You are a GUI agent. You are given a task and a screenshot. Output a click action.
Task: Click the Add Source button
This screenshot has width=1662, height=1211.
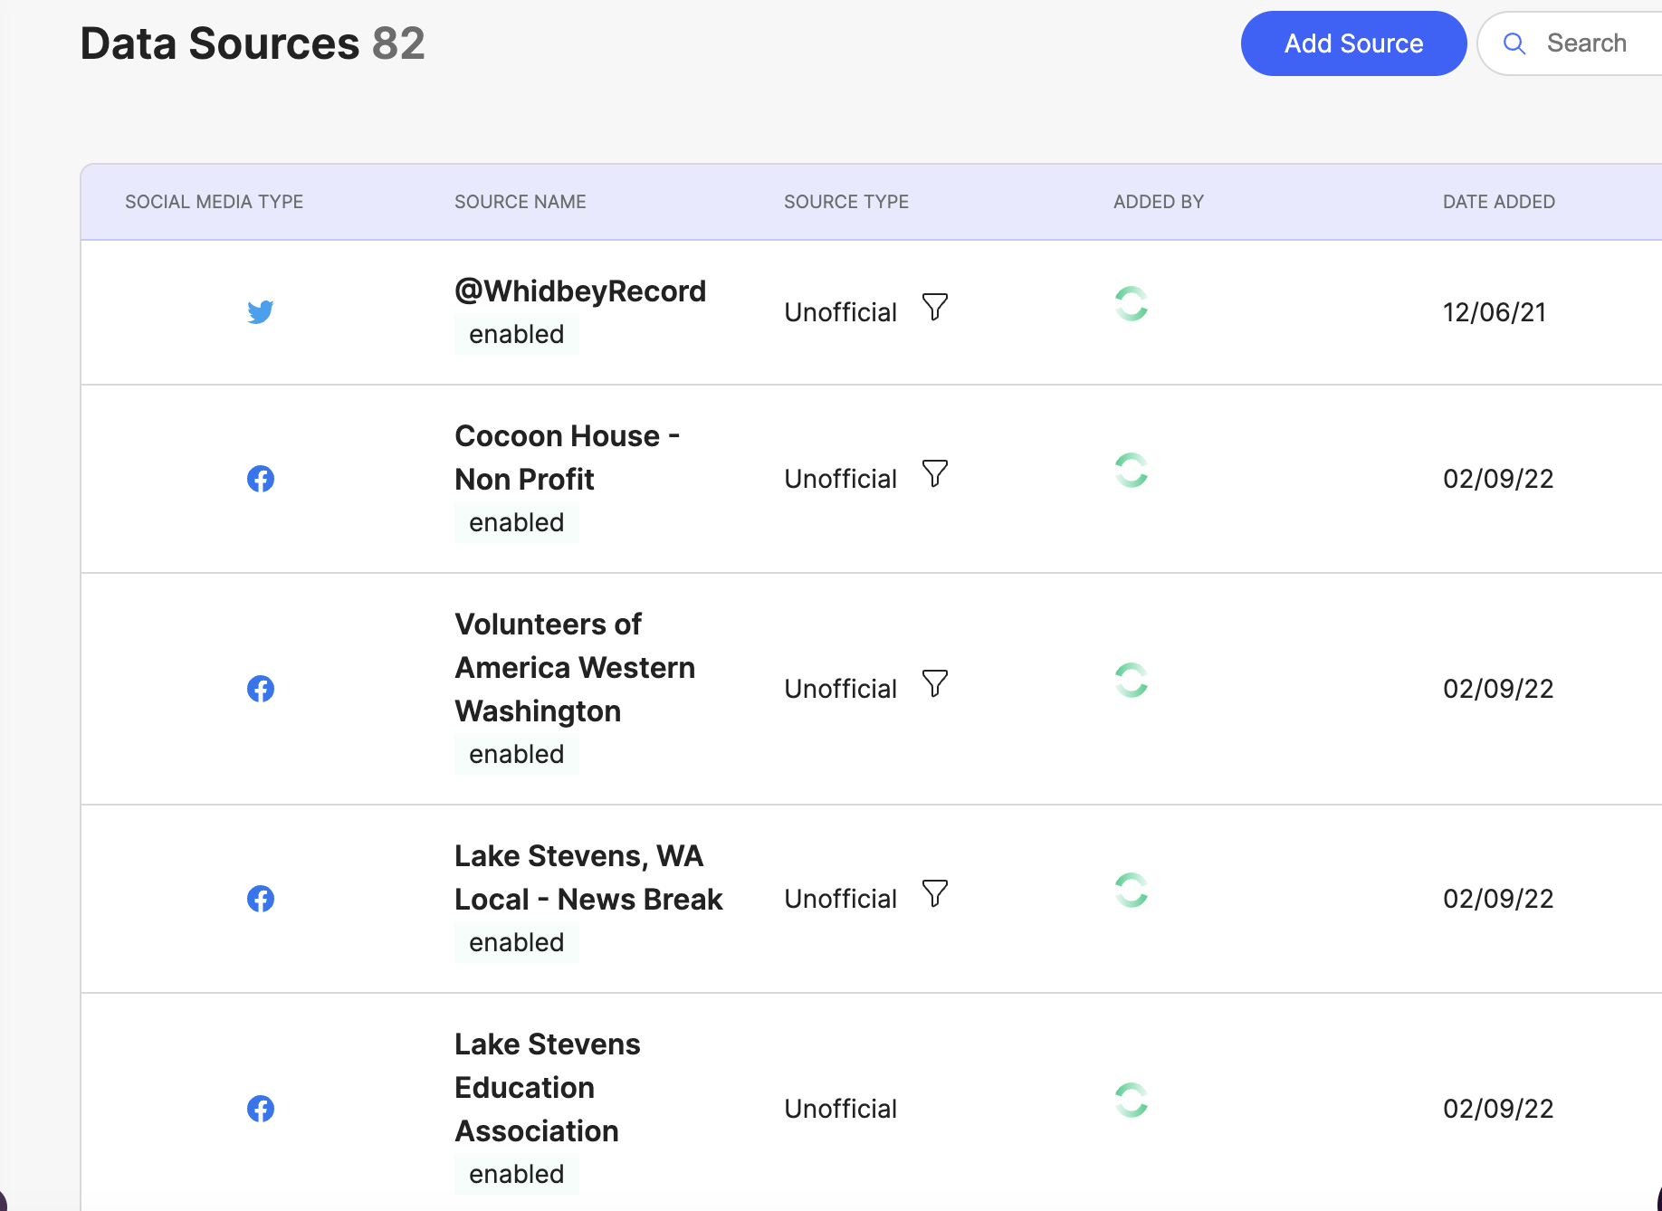tap(1353, 43)
